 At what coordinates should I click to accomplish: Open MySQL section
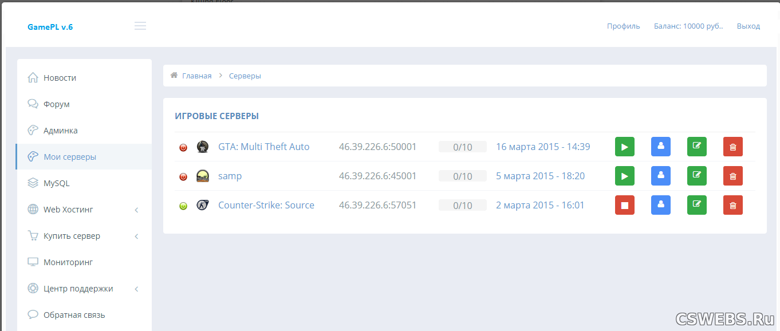click(x=84, y=183)
